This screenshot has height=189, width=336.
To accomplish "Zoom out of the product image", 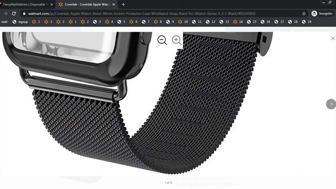I will (162, 40).
